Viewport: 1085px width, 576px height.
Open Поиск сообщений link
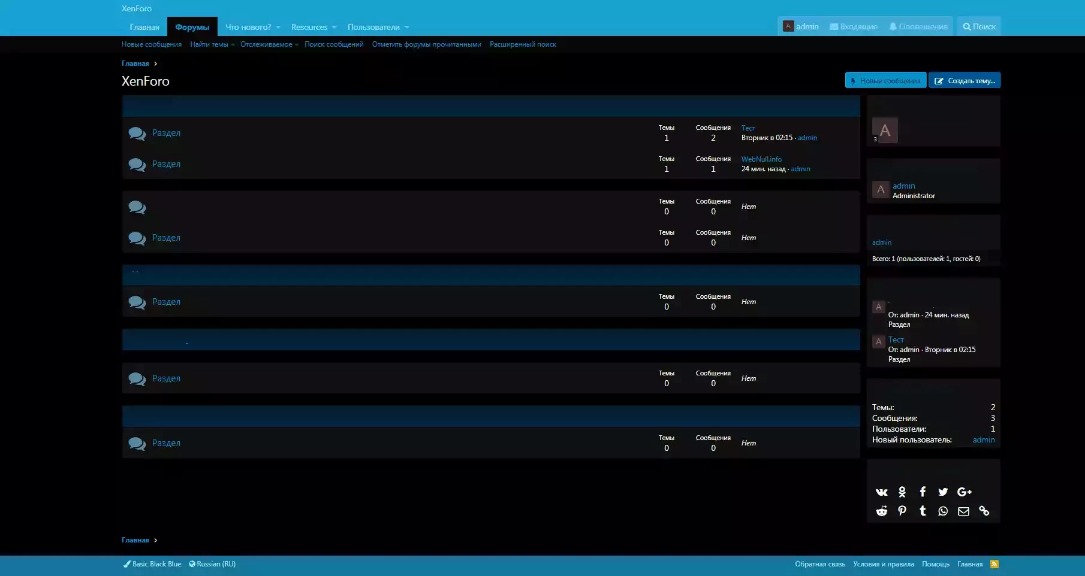click(334, 44)
